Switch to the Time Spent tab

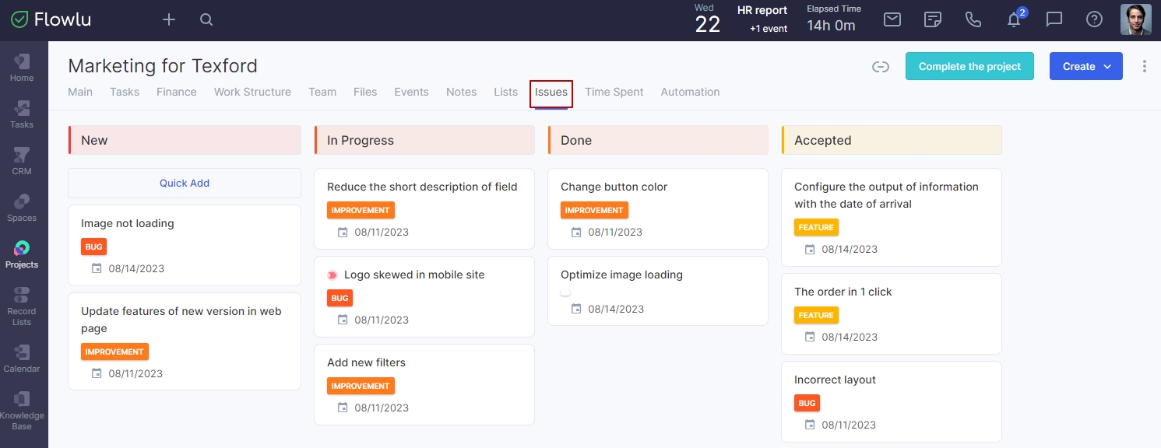click(x=614, y=92)
